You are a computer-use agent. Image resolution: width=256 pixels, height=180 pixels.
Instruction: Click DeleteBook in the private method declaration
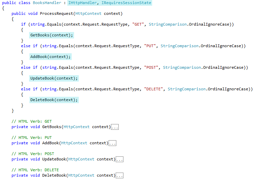(x=54, y=175)
